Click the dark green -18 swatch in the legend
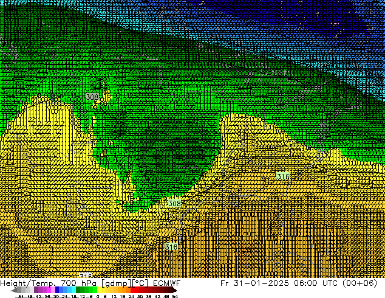The height and width of the screenshot is (298, 385). pos(78,289)
